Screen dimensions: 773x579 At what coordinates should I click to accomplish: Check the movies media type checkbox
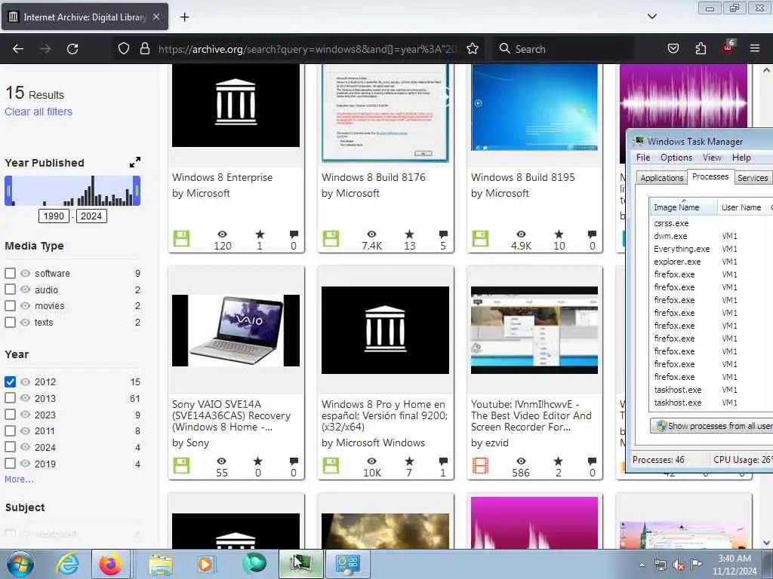pyautogui.click(x=10, y=306)
